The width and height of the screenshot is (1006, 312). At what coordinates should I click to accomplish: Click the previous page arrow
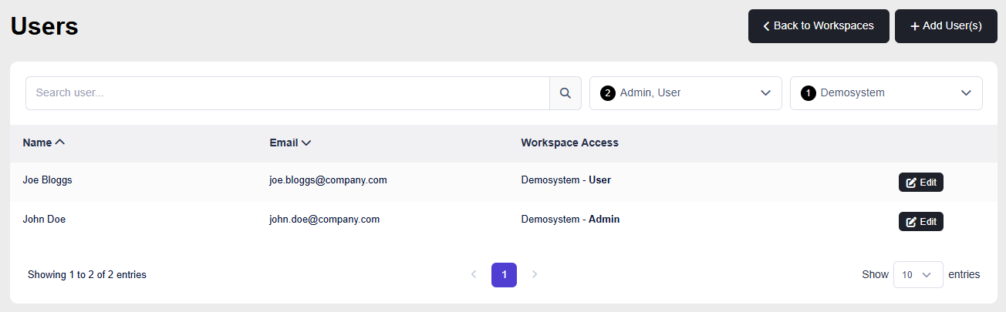[x=474, y=275]
